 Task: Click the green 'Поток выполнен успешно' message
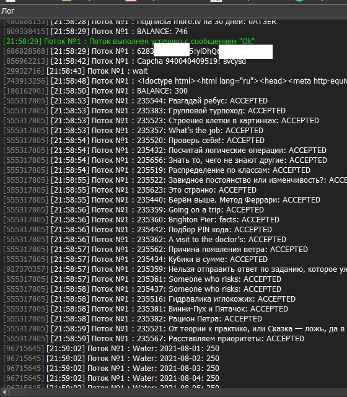129,41
